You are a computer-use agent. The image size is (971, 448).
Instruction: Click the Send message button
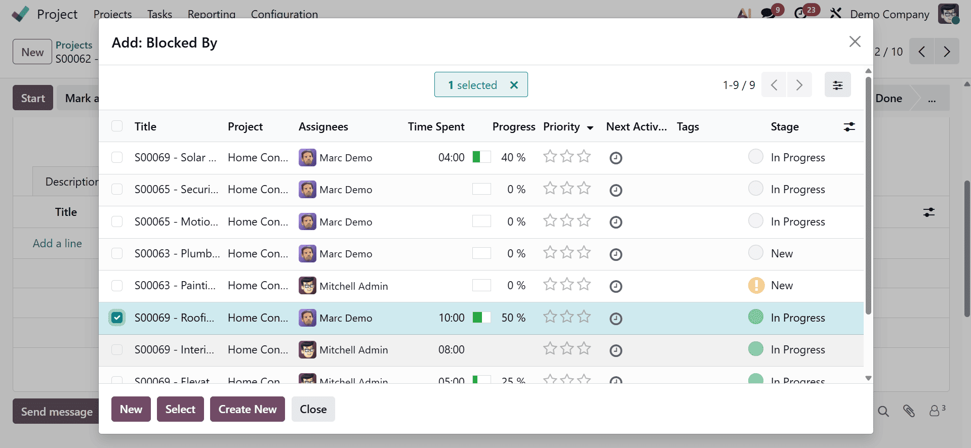click(56, 412)
